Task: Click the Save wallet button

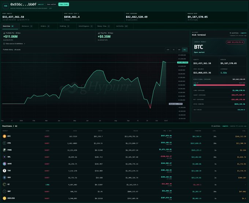Action: pyautogui.click(x=52, y=4)
